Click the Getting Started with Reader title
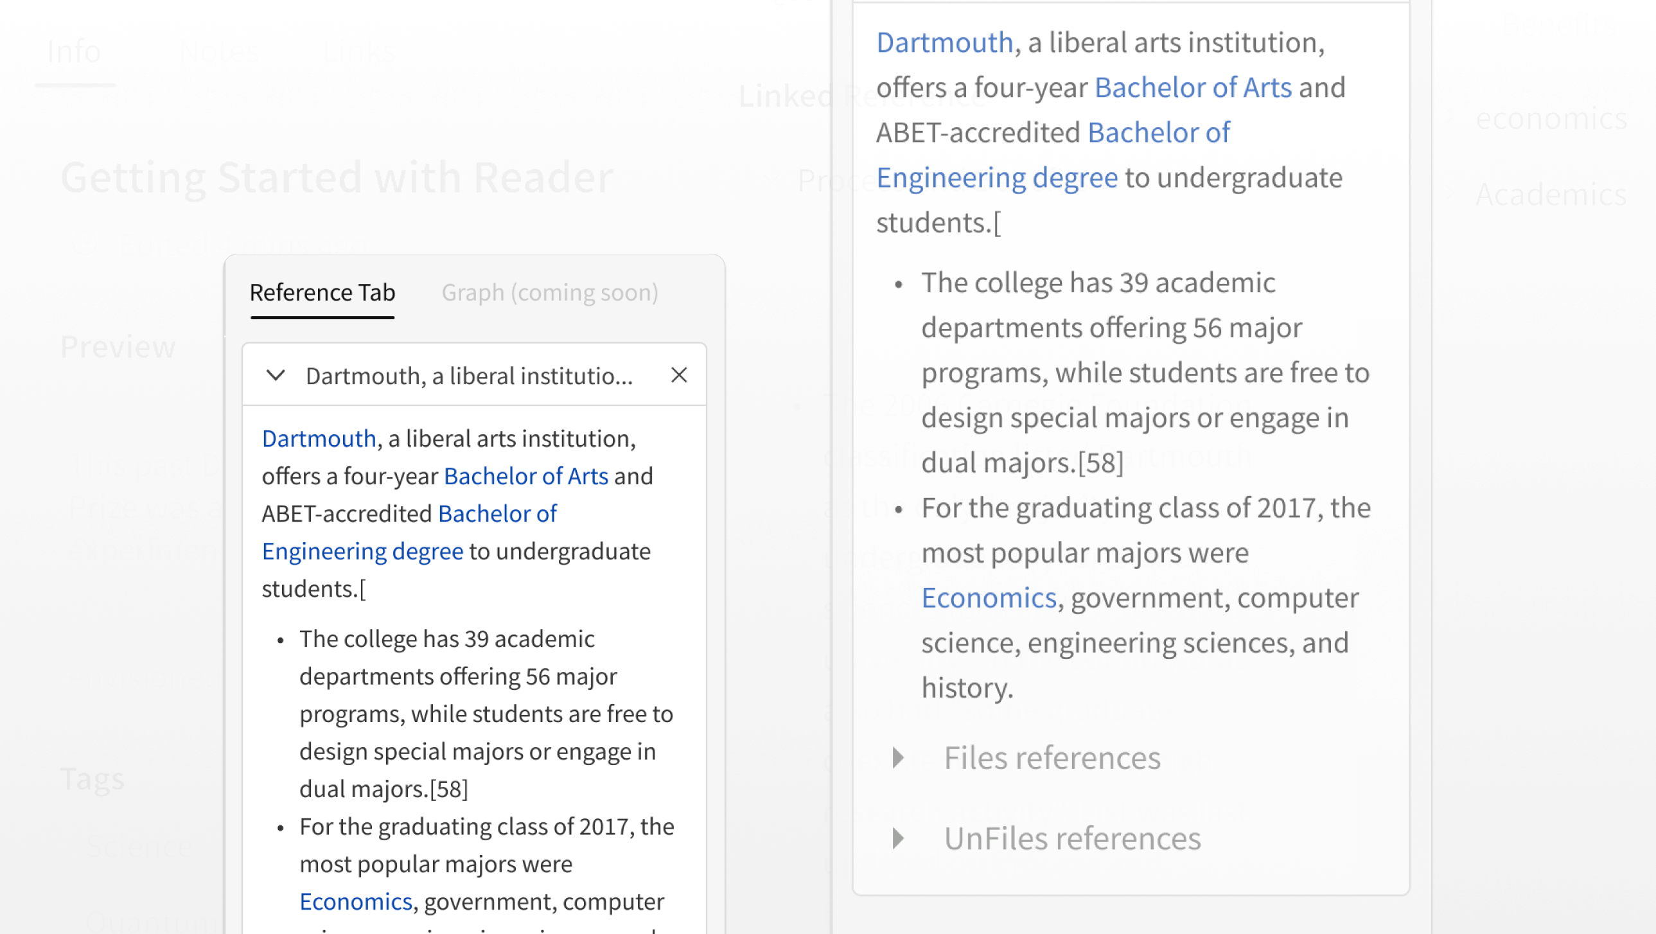The height and width of the screenshot is (934, 1656). (x=337, y=177)
